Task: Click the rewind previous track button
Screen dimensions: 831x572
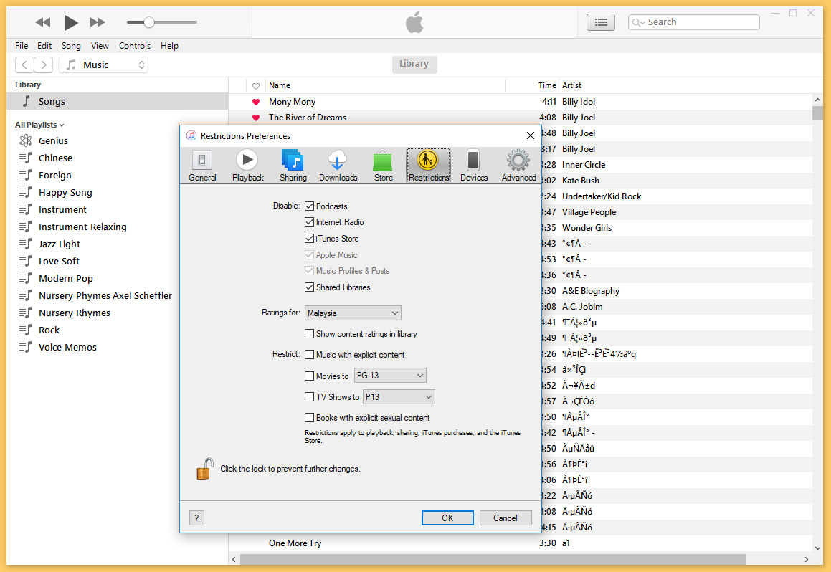Action: point(43,22)
